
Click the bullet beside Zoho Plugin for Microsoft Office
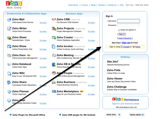tap(11, 115)
